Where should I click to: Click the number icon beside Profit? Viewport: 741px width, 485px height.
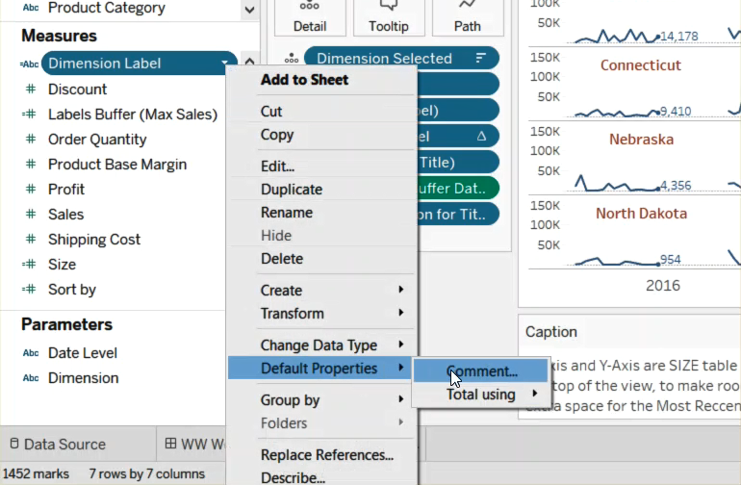tap(29, 190)
